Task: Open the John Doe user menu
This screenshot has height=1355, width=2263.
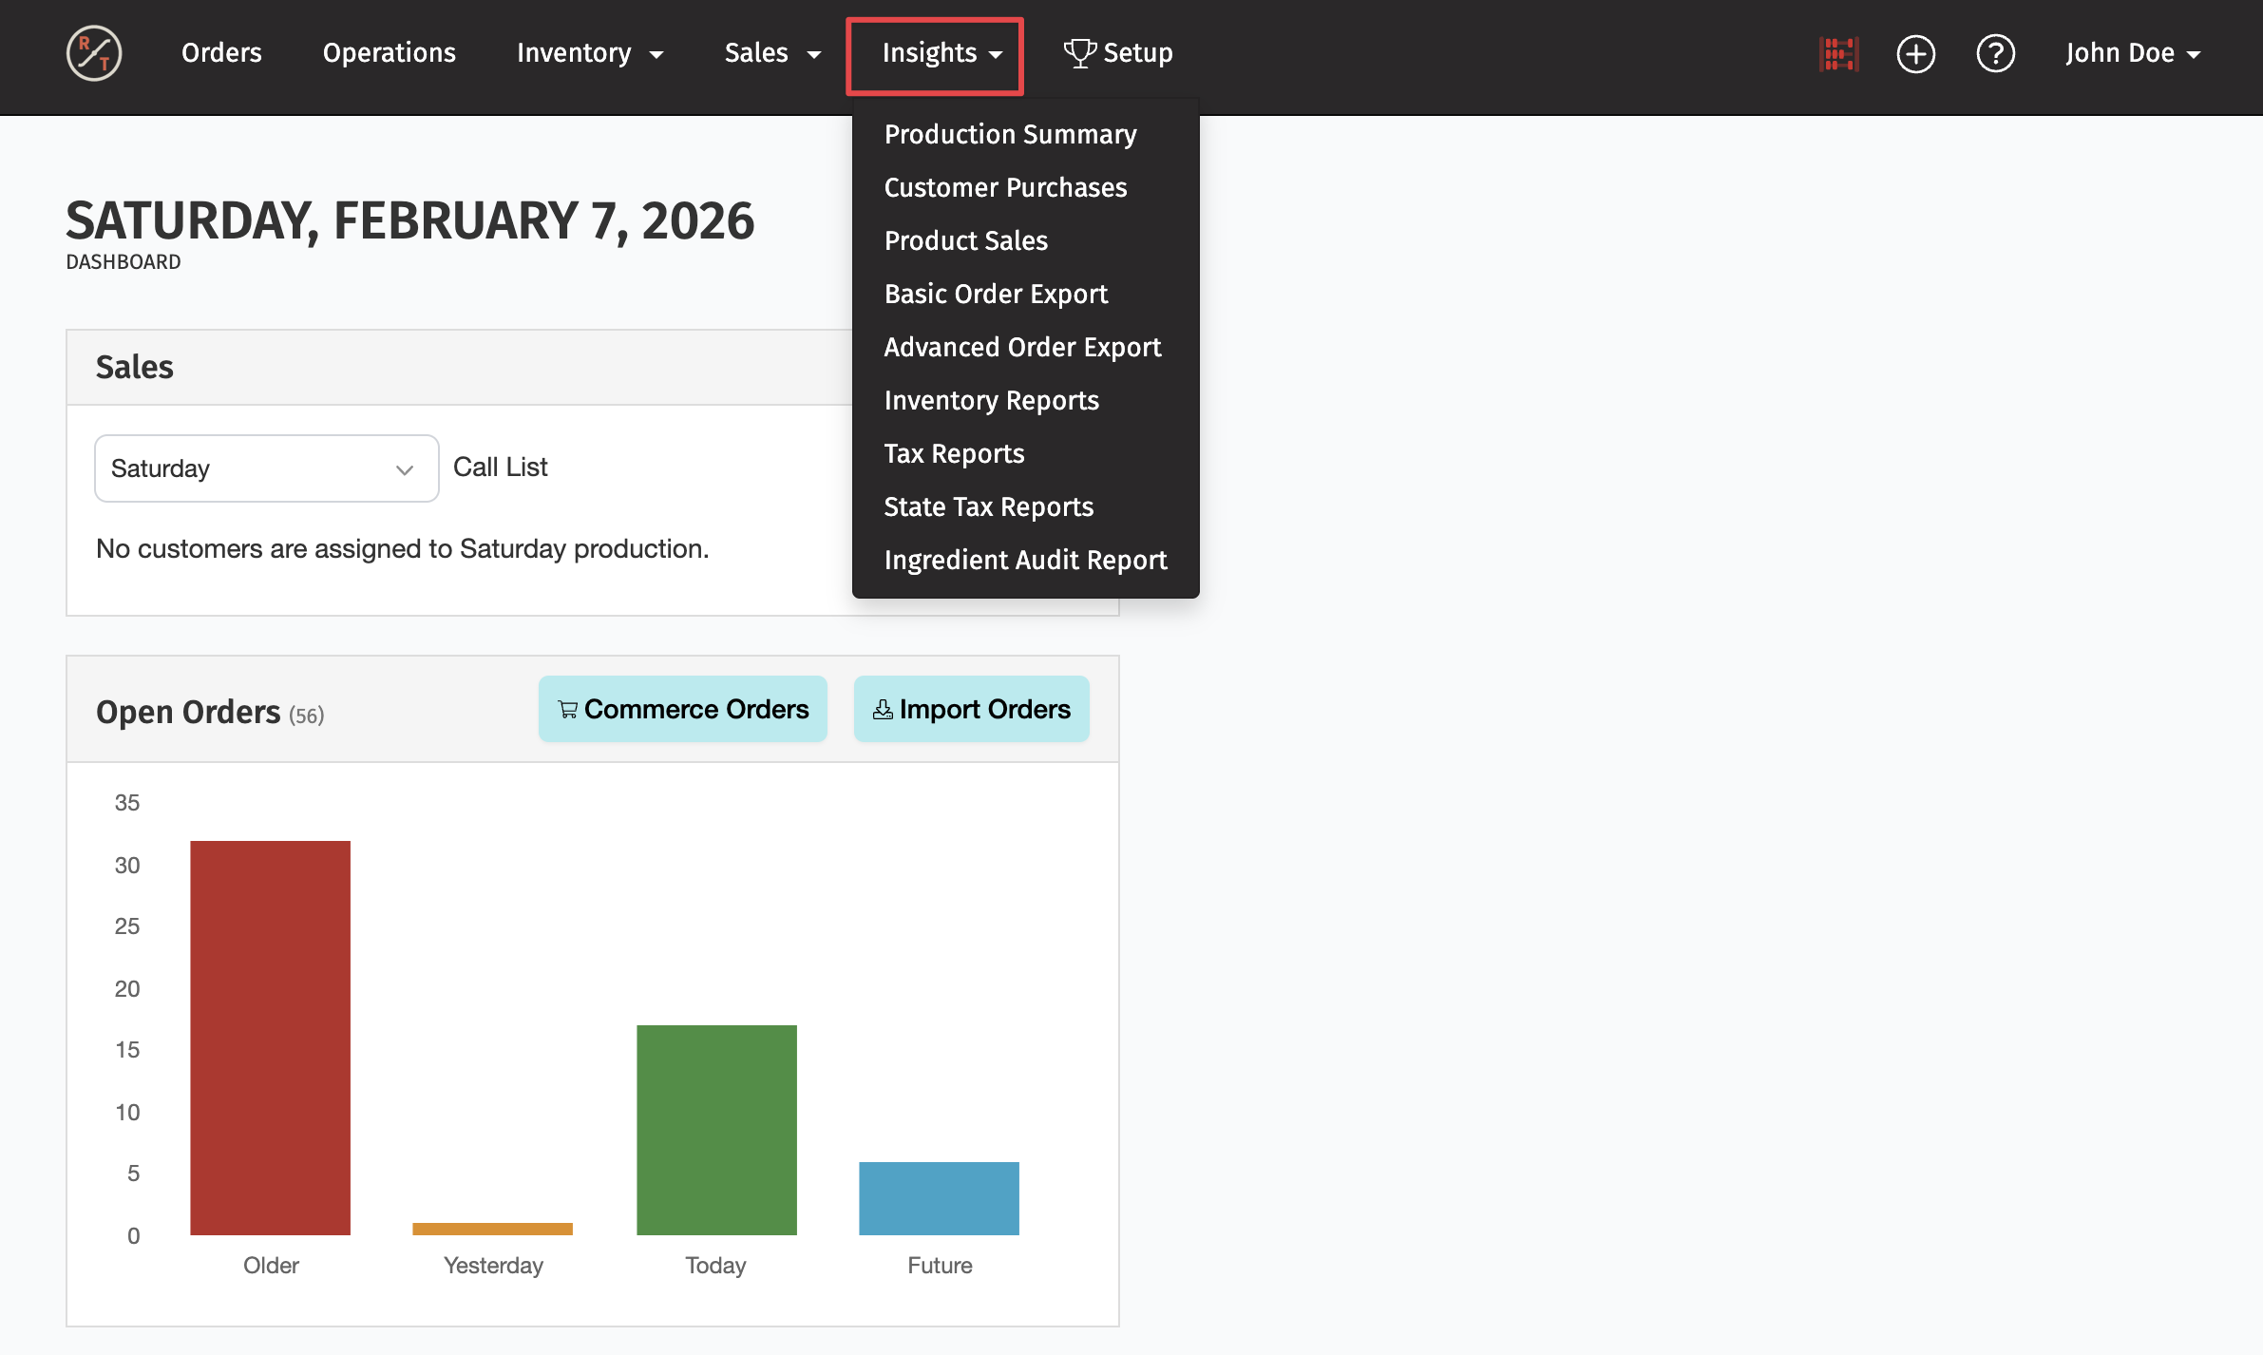Action: [2133, 53]
